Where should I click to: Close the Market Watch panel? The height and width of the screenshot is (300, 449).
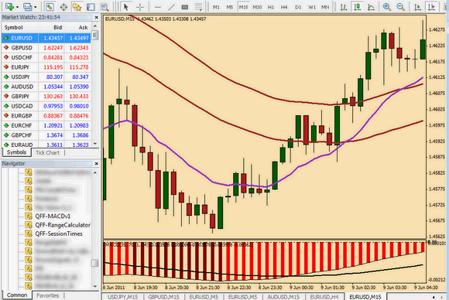tap(97, 18)
